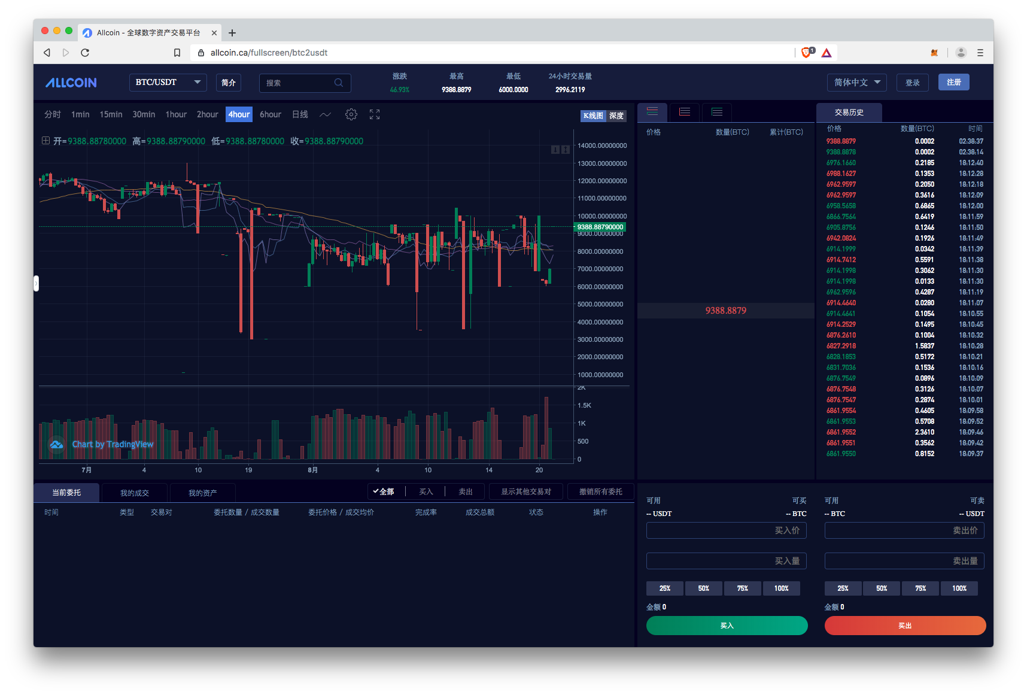Click the Allcoin logo
1027x695 pixels.
coord(71,83)
